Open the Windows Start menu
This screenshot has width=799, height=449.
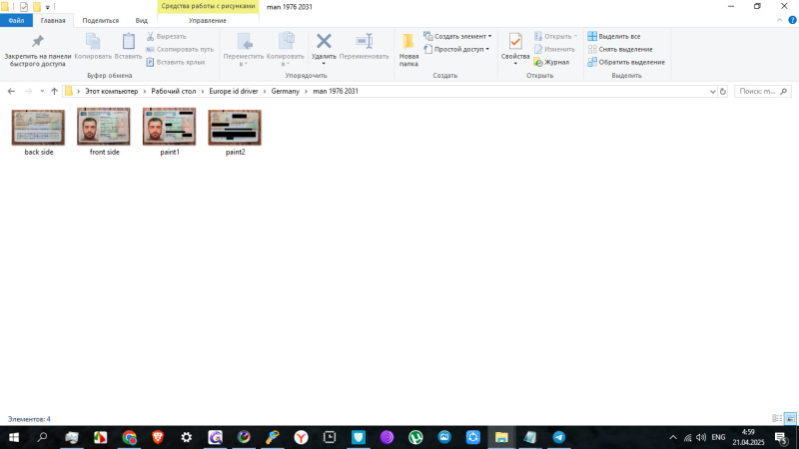click(x=14, y=437)
